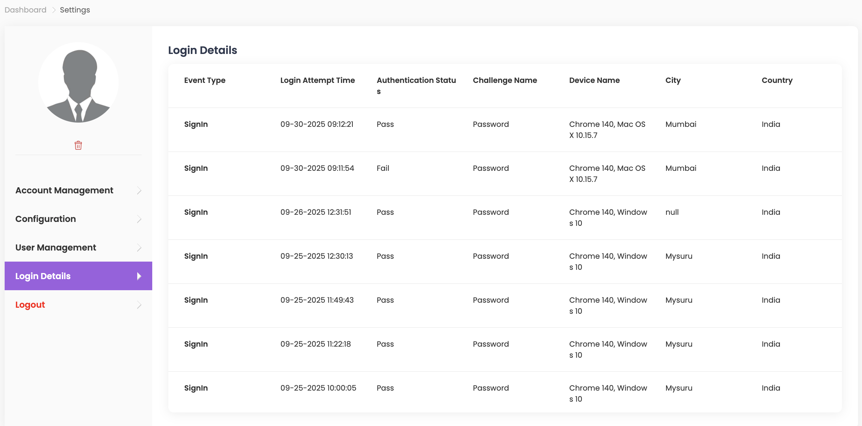This screenshot has width=862, height=426.
Task: Click the profile avatar placeholder image
Action: [x=78, y=83]
